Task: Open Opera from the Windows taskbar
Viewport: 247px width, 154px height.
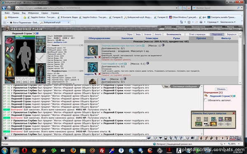Action: 24,151
